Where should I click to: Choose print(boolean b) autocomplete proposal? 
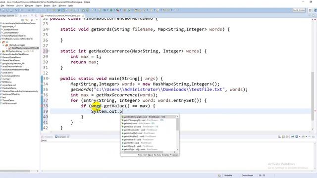[x=149, y=130]
